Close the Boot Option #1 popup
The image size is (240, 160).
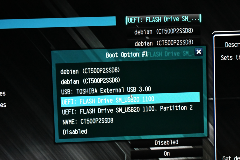point(199,52)
